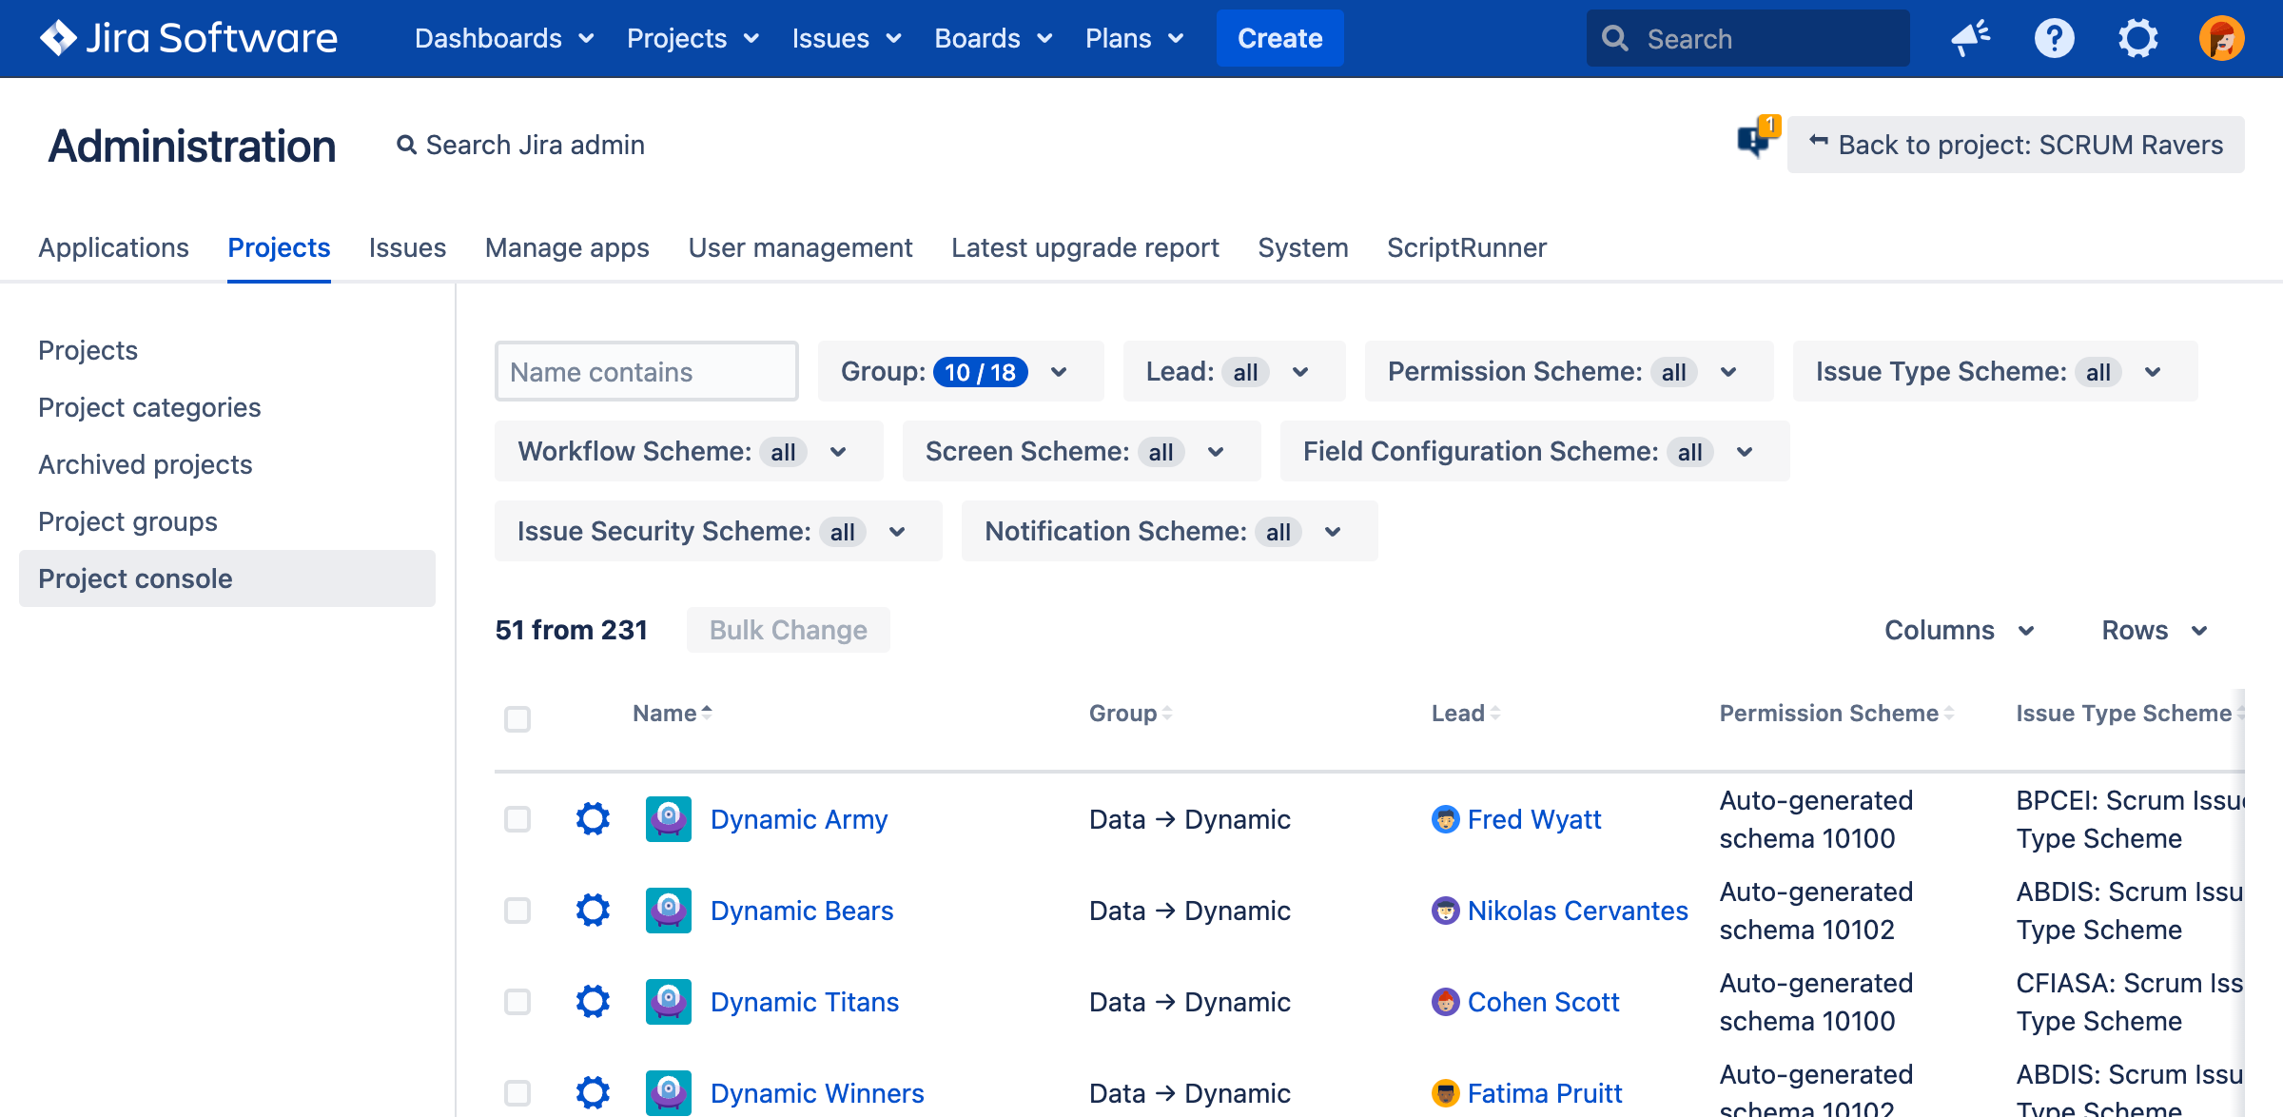Open the Fred Wyatt lead link
This screenshot has width=2283, height=1117.
(1533, 819)
